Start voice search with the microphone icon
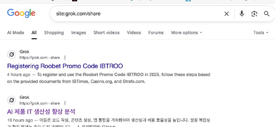Screen dimensions: 275x127 (242, 13)
